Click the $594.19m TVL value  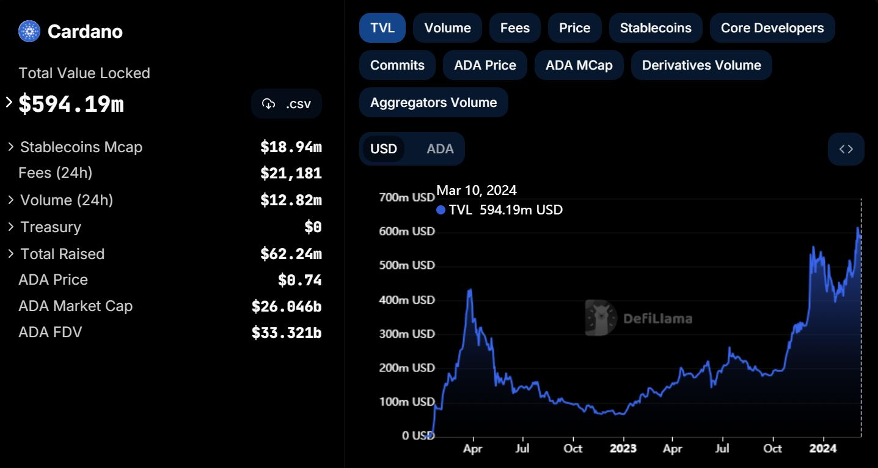(x=71, y=104)
